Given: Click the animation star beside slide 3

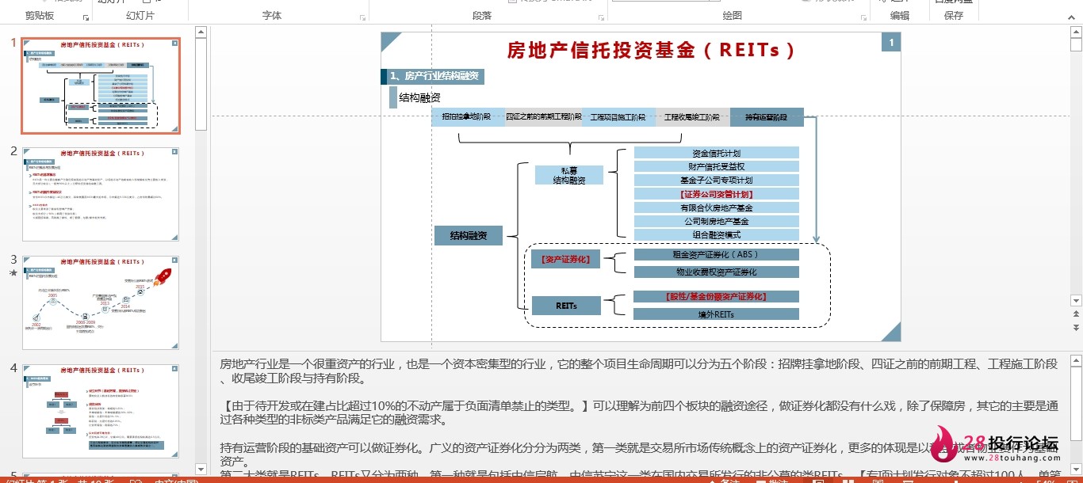Looking at the screenshot, I should (x=12, y=273).
